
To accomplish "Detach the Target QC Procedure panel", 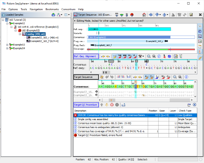I will click(189, 105).
